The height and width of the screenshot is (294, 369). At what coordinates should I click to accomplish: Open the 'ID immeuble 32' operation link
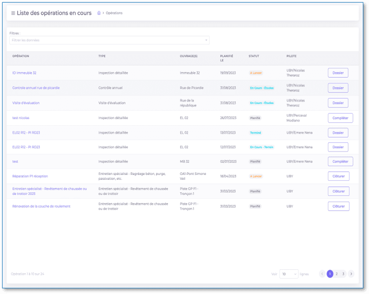[x=24, y=73]
